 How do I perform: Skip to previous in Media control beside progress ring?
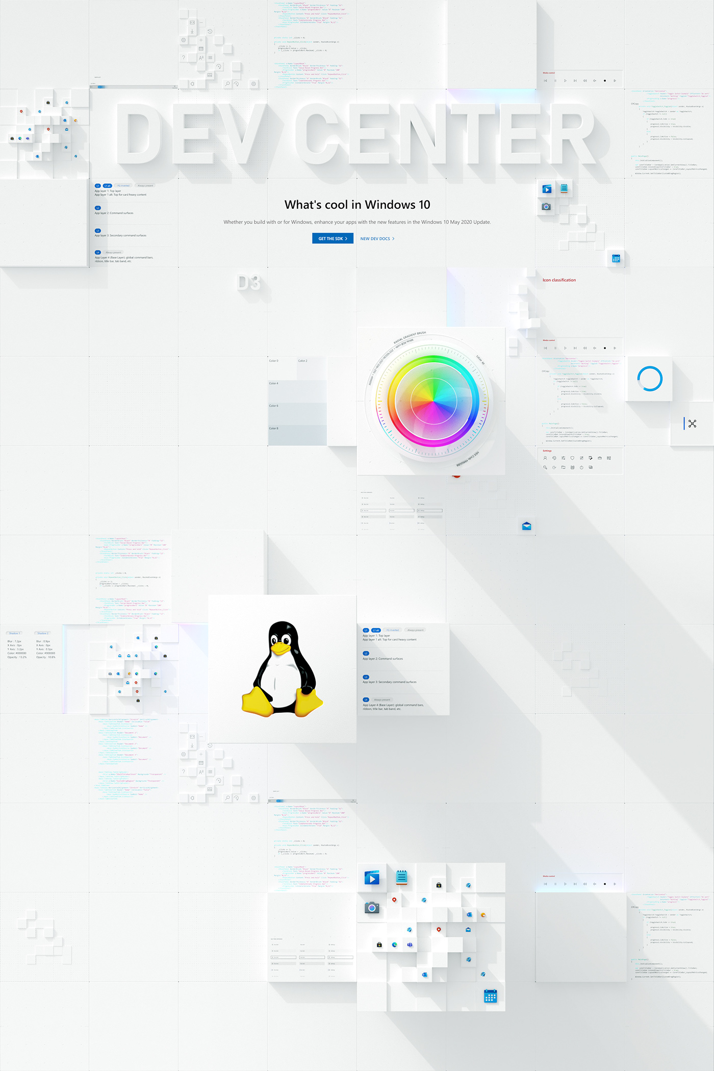tap(546, 348)
